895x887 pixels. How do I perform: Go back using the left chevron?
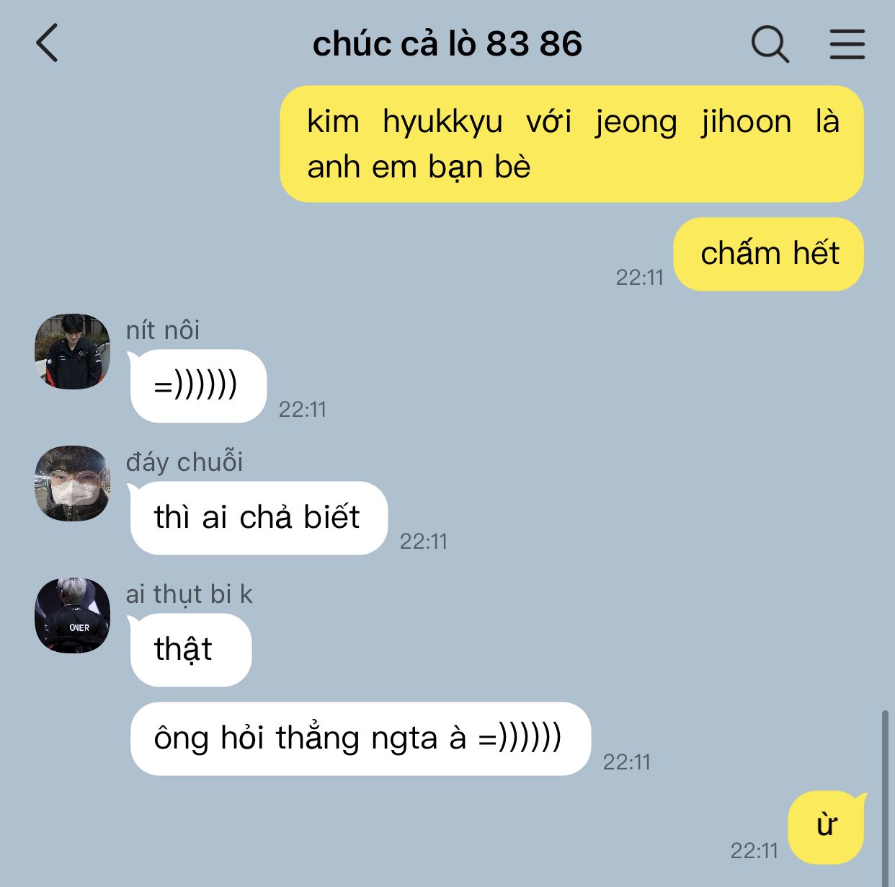47,43
